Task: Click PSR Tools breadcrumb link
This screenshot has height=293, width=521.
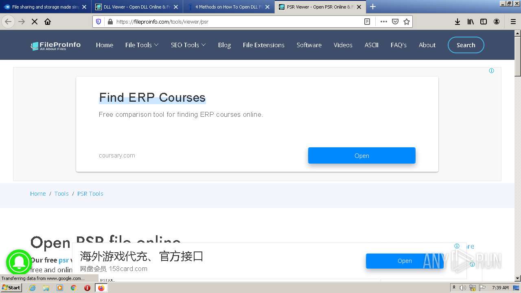Action: coord(90,194)
